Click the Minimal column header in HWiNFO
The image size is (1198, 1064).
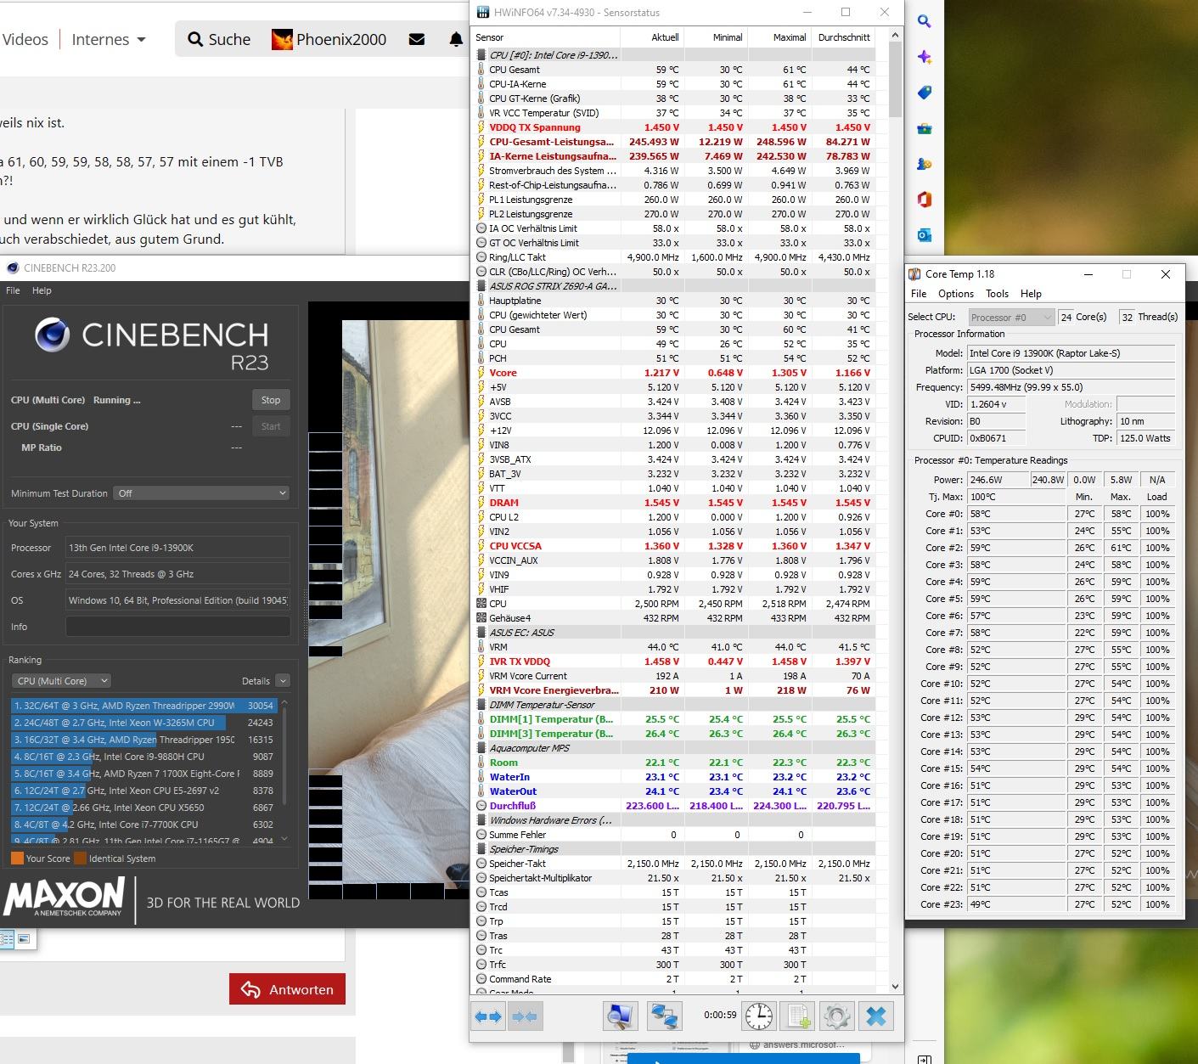coord(716,37)
